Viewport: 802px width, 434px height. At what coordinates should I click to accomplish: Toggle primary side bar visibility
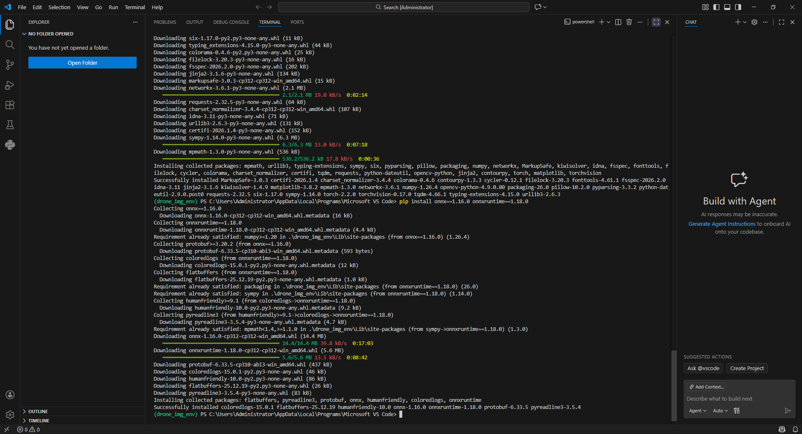716,7
